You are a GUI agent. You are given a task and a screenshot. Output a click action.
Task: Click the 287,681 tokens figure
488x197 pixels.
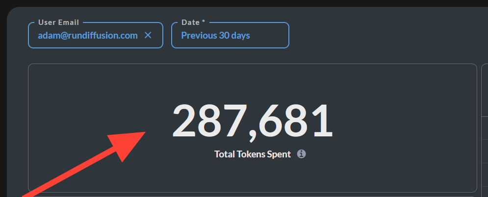pyautogui.click(x=253, y=121)
